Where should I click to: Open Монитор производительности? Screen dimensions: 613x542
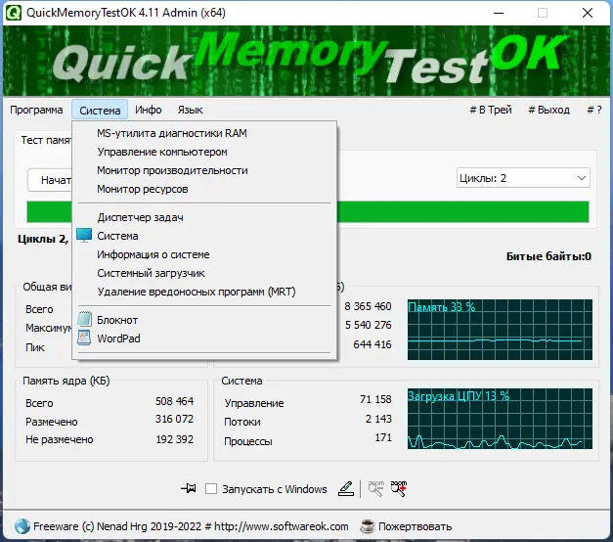click(x=204, y=170)
